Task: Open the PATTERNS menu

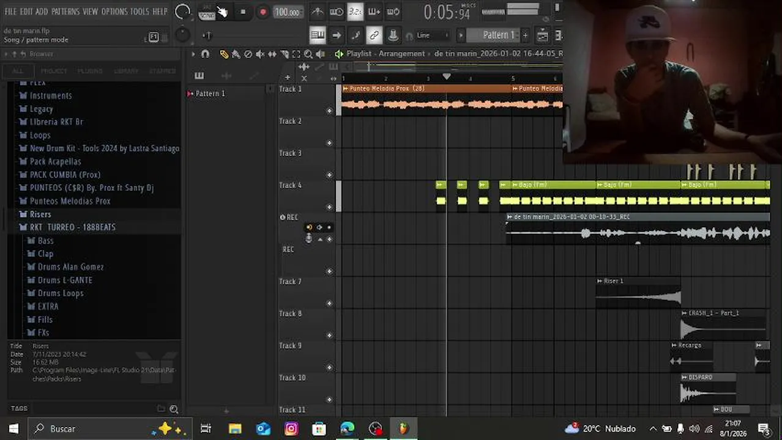Action: 65,12
